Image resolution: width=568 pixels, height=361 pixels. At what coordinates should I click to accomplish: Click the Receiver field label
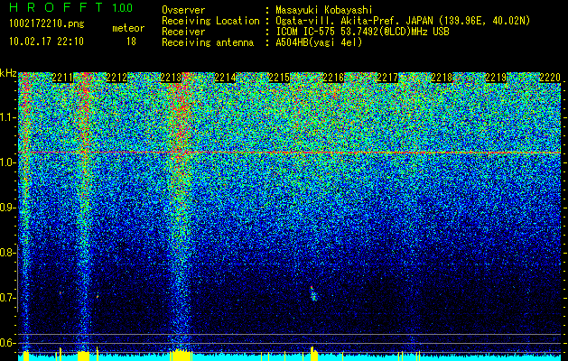(x=183, y=32)
